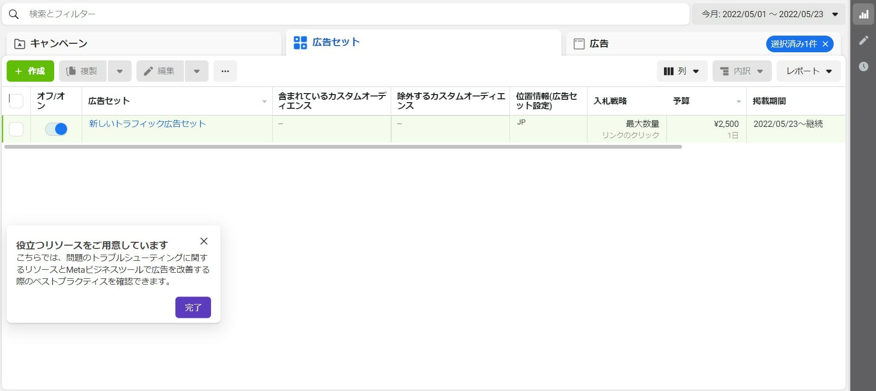The height and width of the screenshot is (391, 876).
Task: Sort by the 広告セット column arrow
Action: [264, 102]
